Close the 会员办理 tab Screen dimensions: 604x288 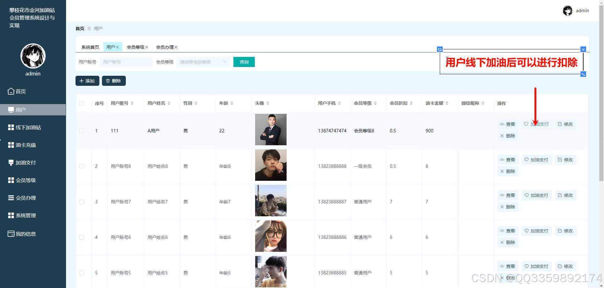[x=176, y=47]
